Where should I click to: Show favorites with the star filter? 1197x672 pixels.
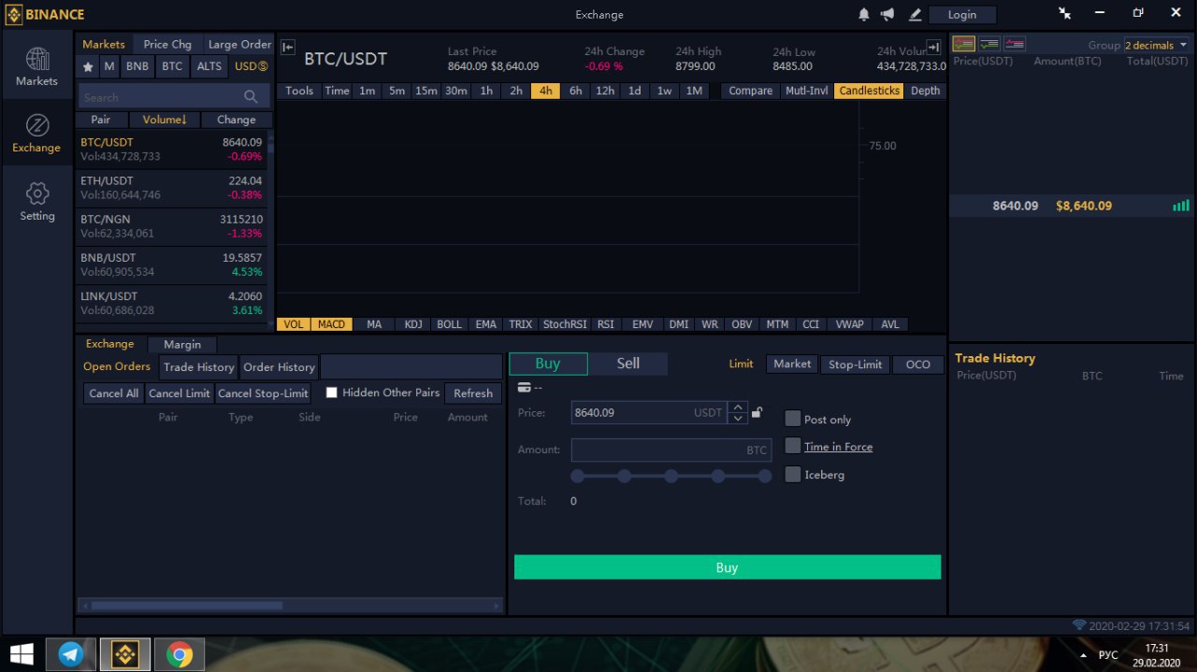(88, 66)
